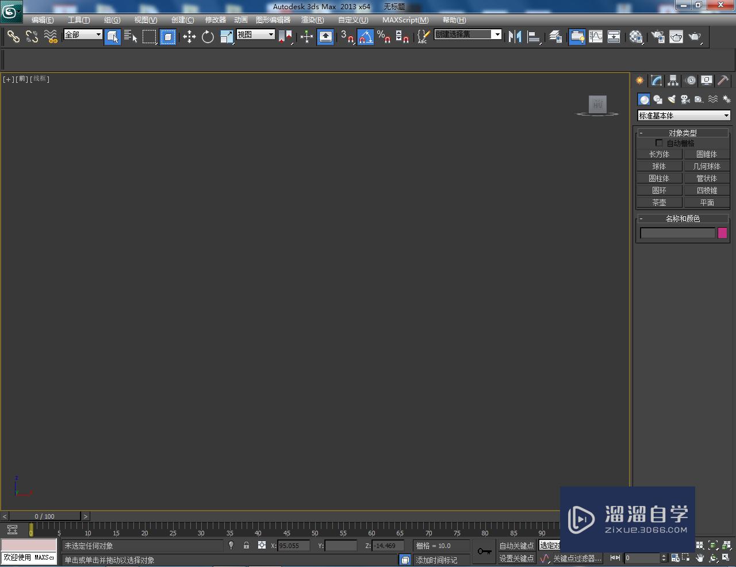The height and width of the screenshot is (567, 736).
Task: Activate the Select and Rotate tool
Action: [208, 37]
